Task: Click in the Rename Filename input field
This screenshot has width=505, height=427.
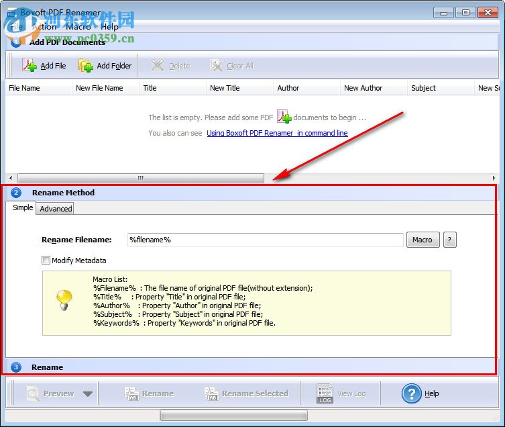Action: tap(265, 240)
